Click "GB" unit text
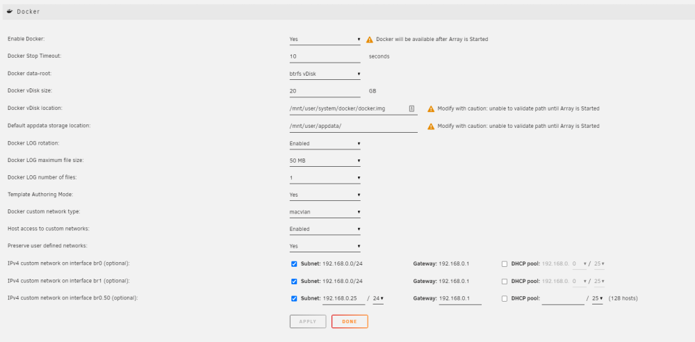Viewport: 695px width, 342px height. click(373, 91)
